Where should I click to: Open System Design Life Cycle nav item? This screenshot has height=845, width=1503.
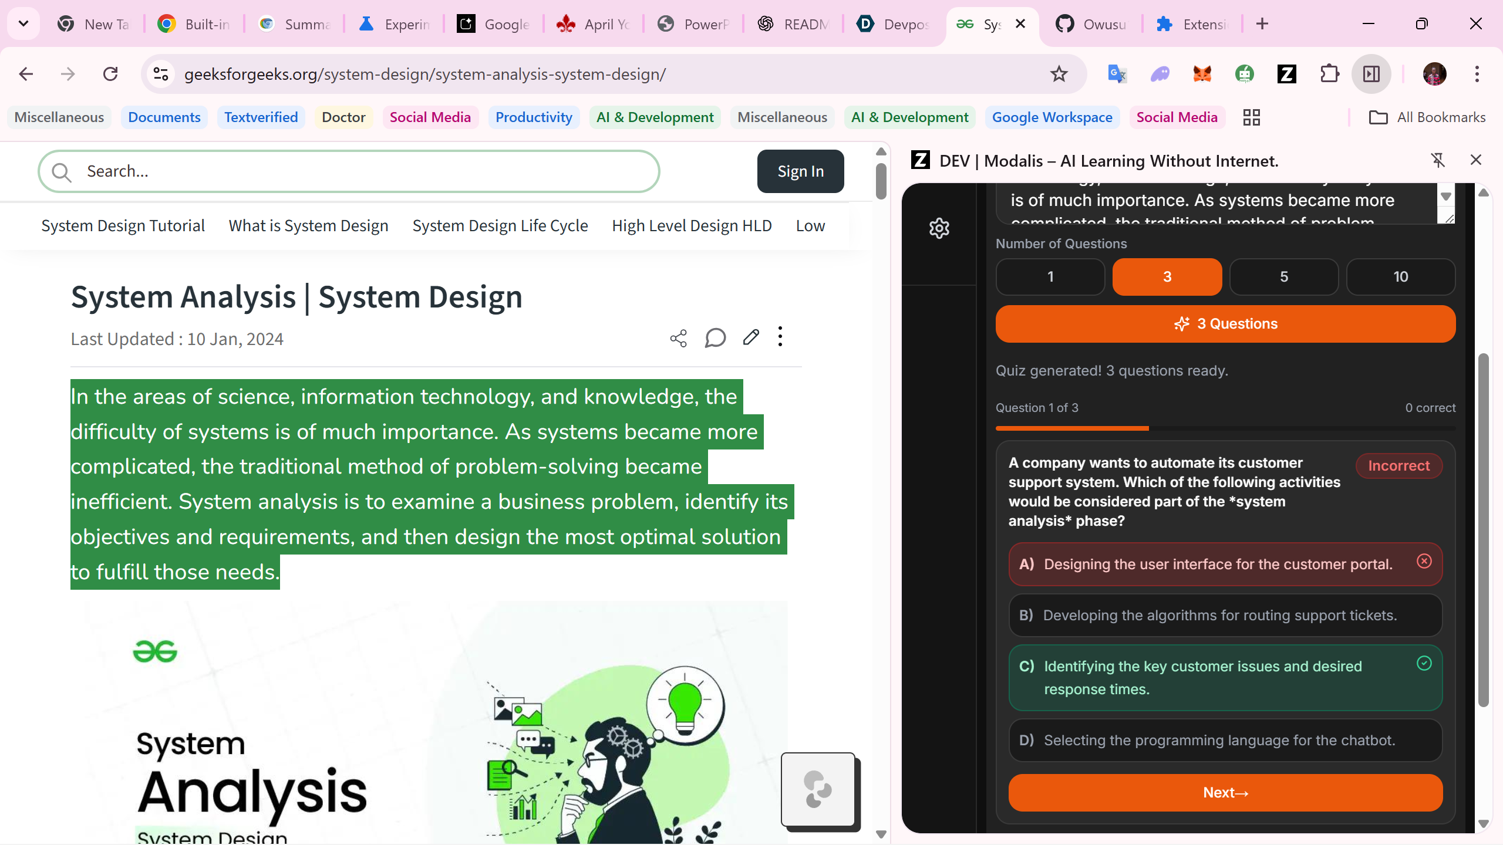coord(500,226)
